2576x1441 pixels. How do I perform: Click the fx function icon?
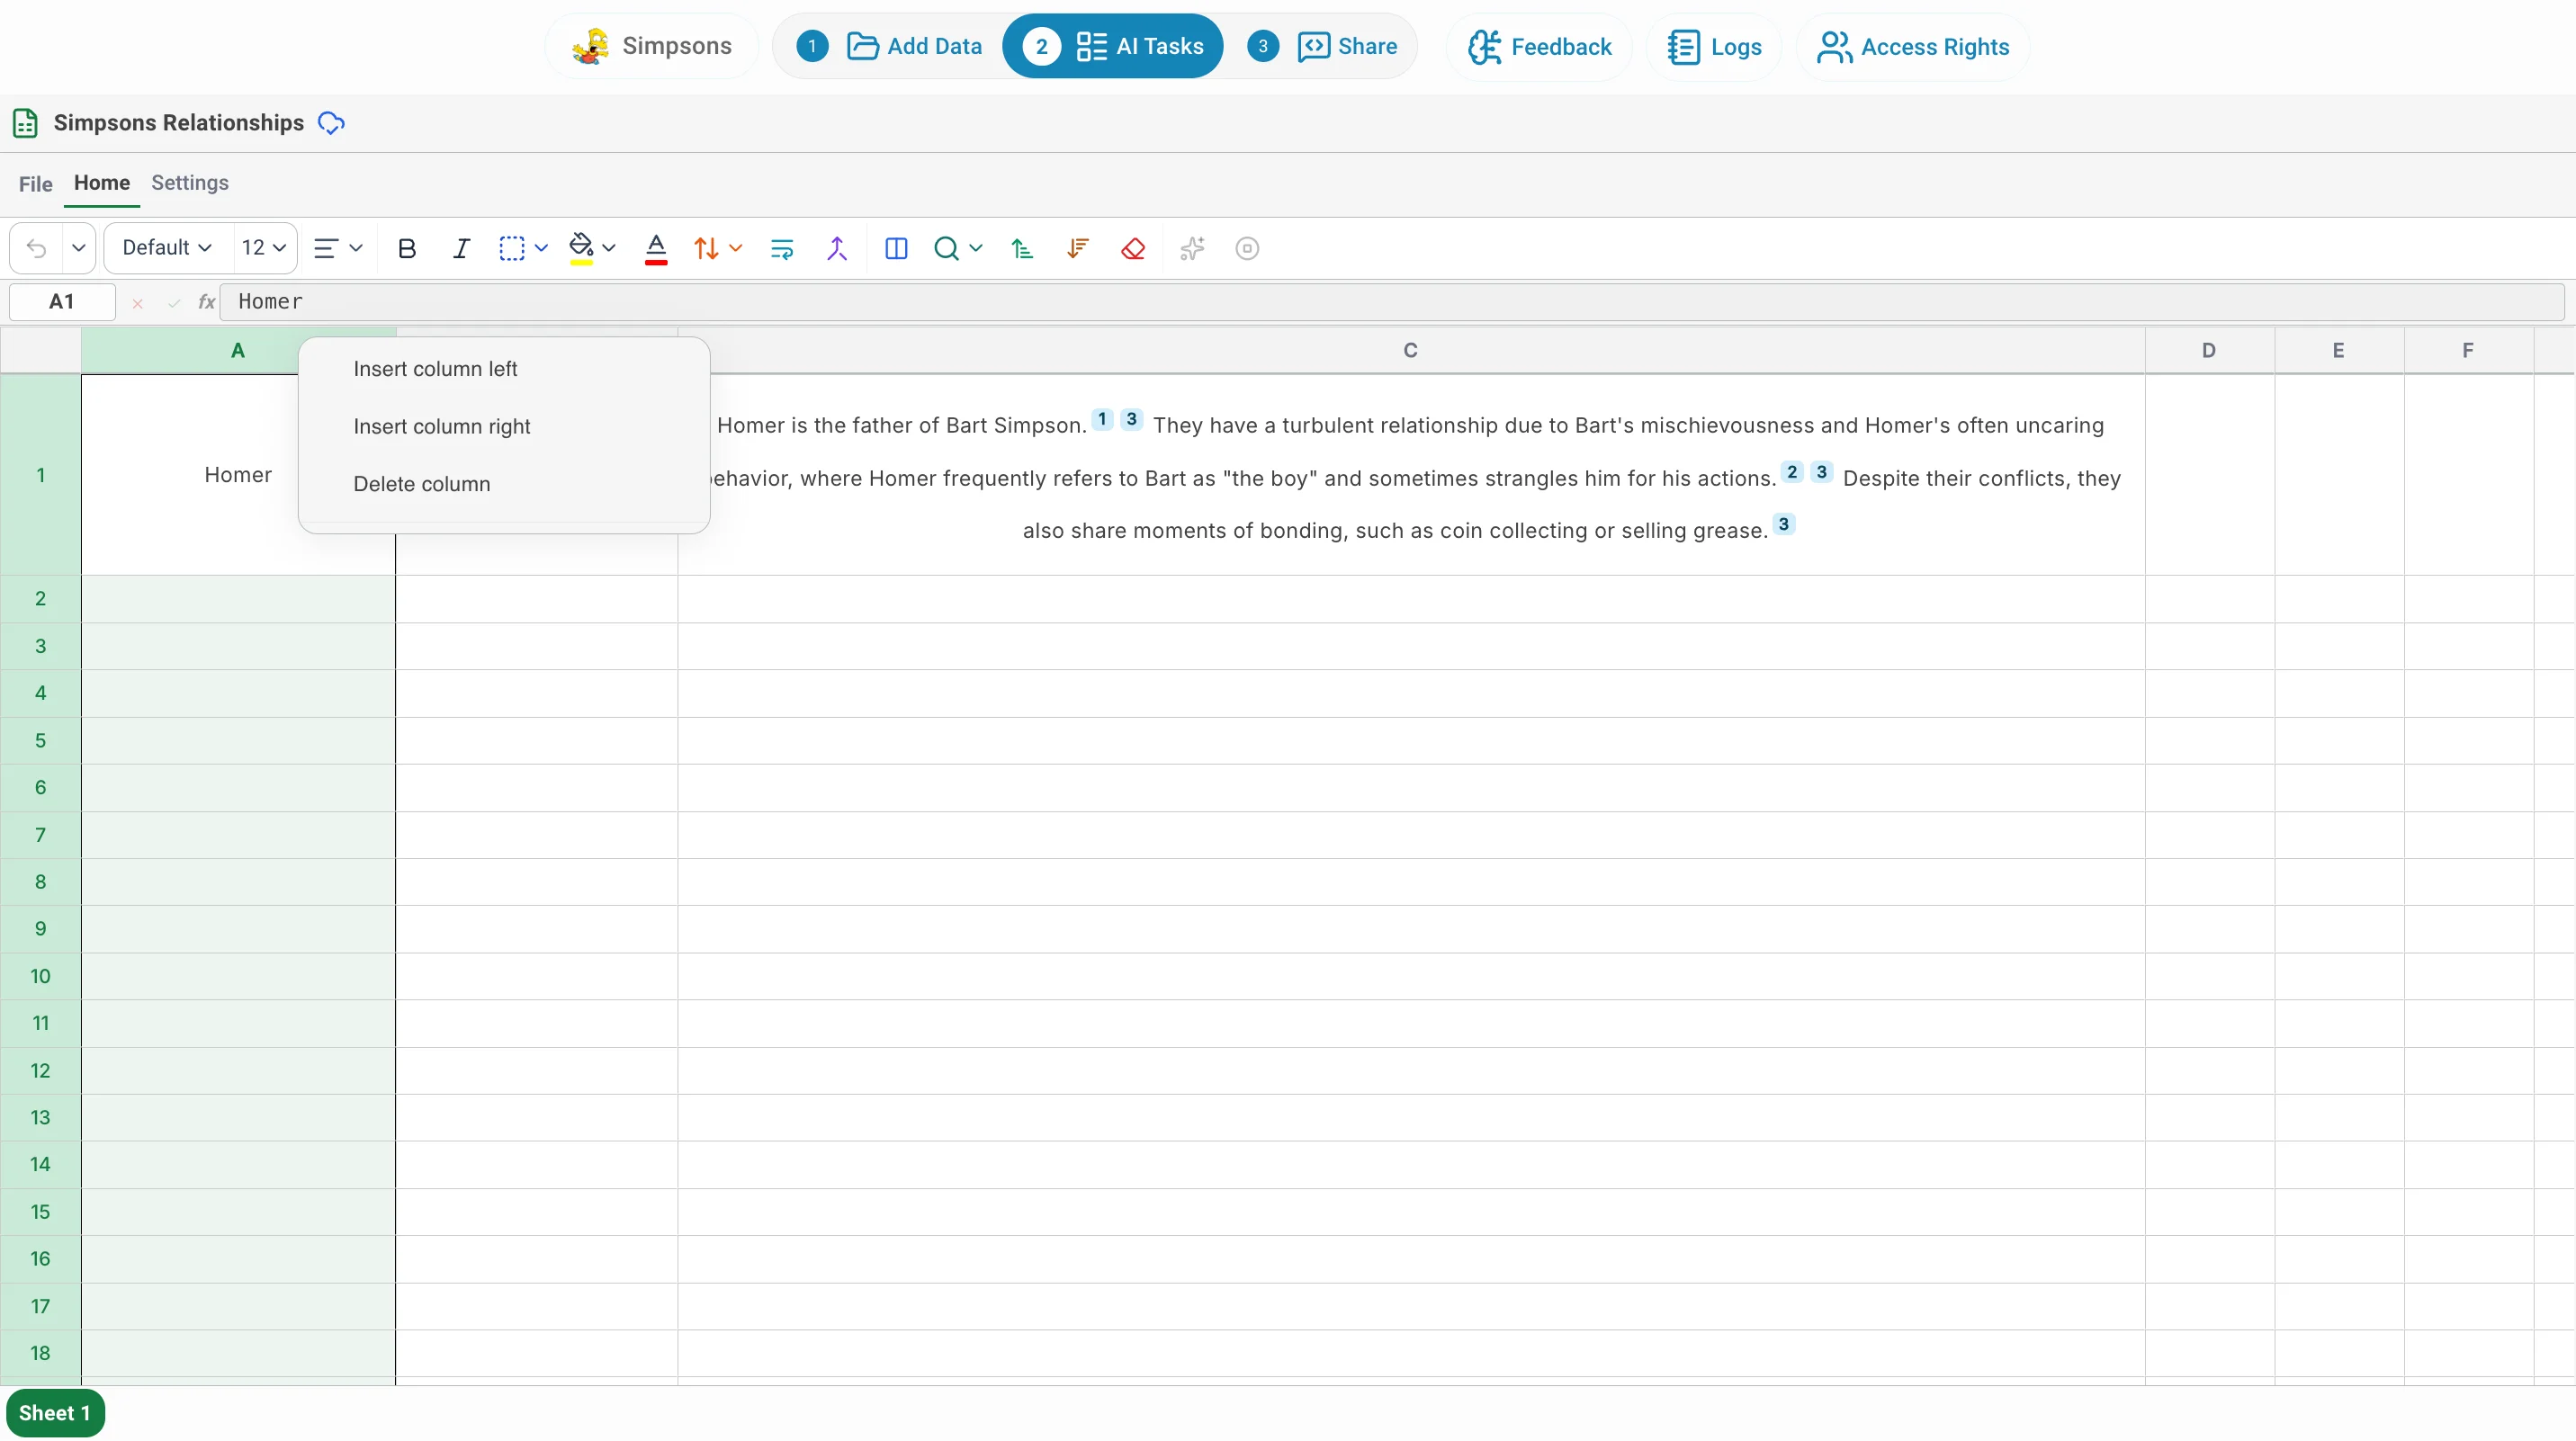point(206,302)
